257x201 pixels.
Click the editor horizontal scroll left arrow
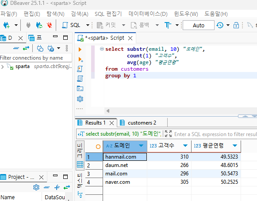coord(108,111)
